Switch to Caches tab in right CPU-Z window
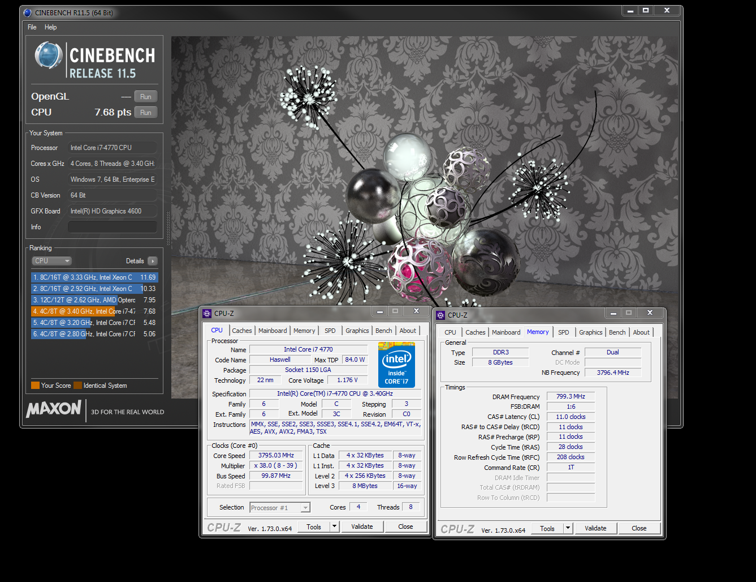Image resolution: width=756 pixels, height=582 pixels. point(476,332)
